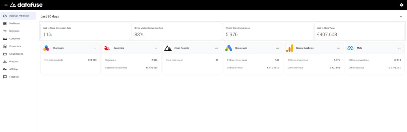Open settings gear in top bar
The width and height of the screenshot is (407, 132).
pos(402,5)
